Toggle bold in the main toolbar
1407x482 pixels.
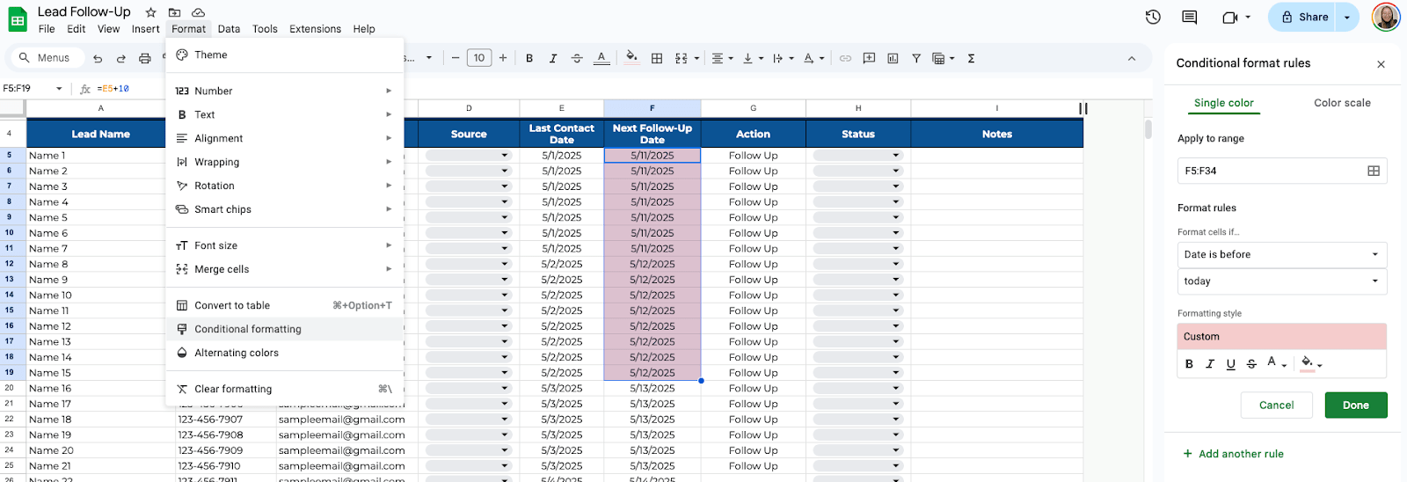coord(529,58)
